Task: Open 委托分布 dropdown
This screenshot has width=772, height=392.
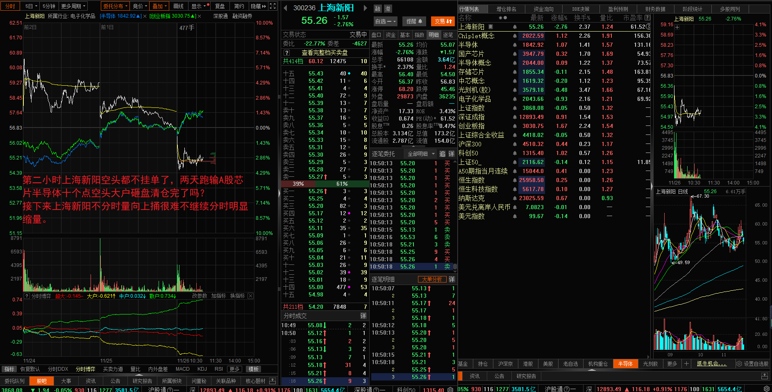Action: [x=115, y=6]
